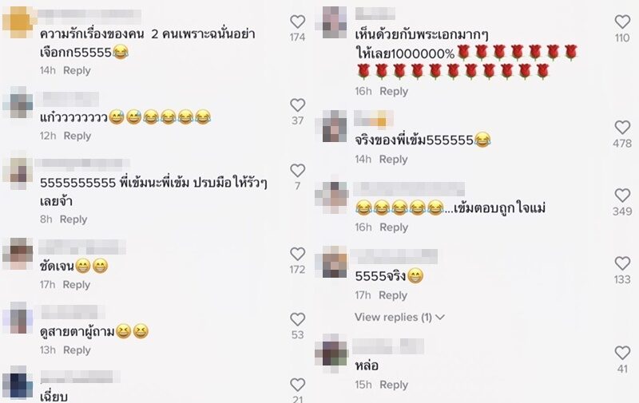Reply to the 8h ปรบมือ comment
Image resolution: width=639 pixels, height=403 pixels.
coord(73,219)
